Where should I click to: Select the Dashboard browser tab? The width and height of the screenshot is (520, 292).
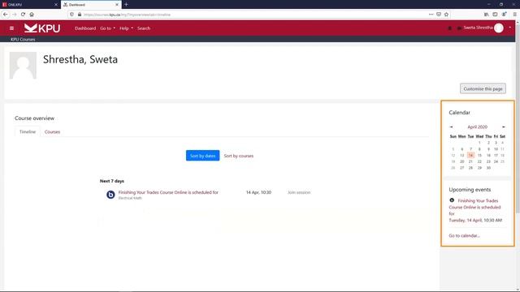[91, 5]
